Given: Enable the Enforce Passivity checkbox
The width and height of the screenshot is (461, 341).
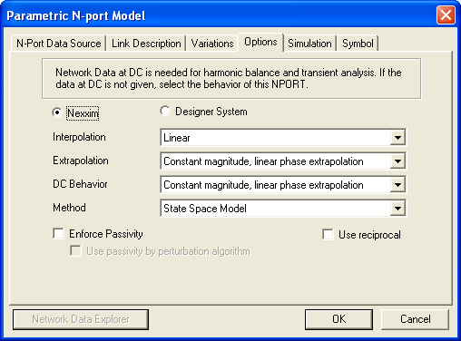Looking at the screenshot, I should [x=58, y=234].
